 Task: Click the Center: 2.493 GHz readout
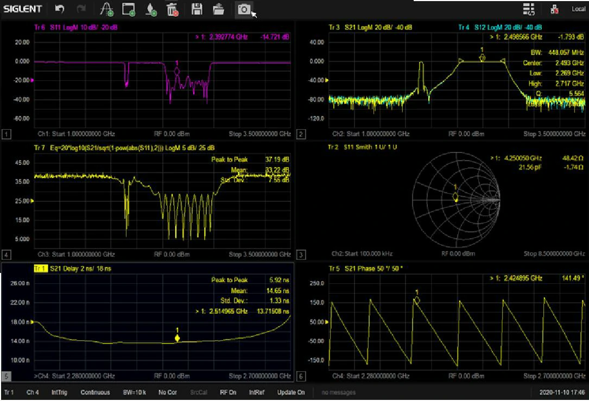coord(553,63)
